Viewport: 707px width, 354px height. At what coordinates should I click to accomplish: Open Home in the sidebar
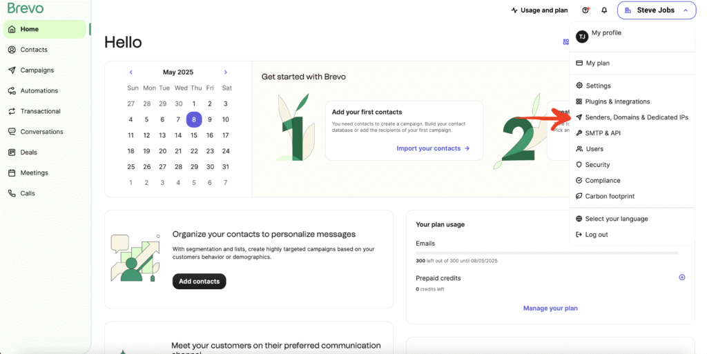[44, 29]
